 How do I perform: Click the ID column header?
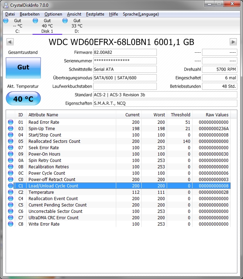point(20,115)
